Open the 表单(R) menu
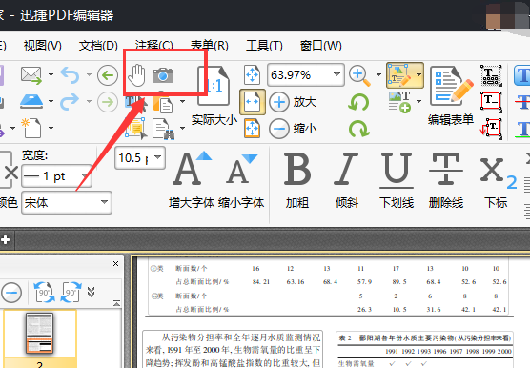This screenshot has height=368, width=530. tap(210, 46)
